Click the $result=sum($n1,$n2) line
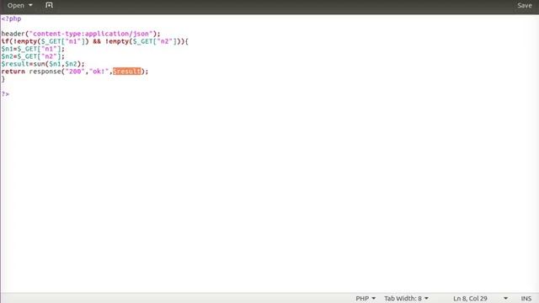Image resolution: width=539 pixels, height=303 pixels. coord(43,64)
